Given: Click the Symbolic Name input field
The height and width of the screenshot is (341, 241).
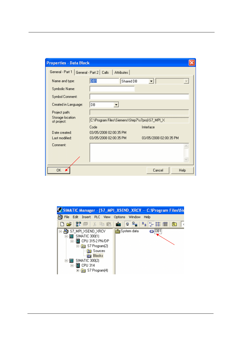Looking at the screenshot, I should point(112,89).
